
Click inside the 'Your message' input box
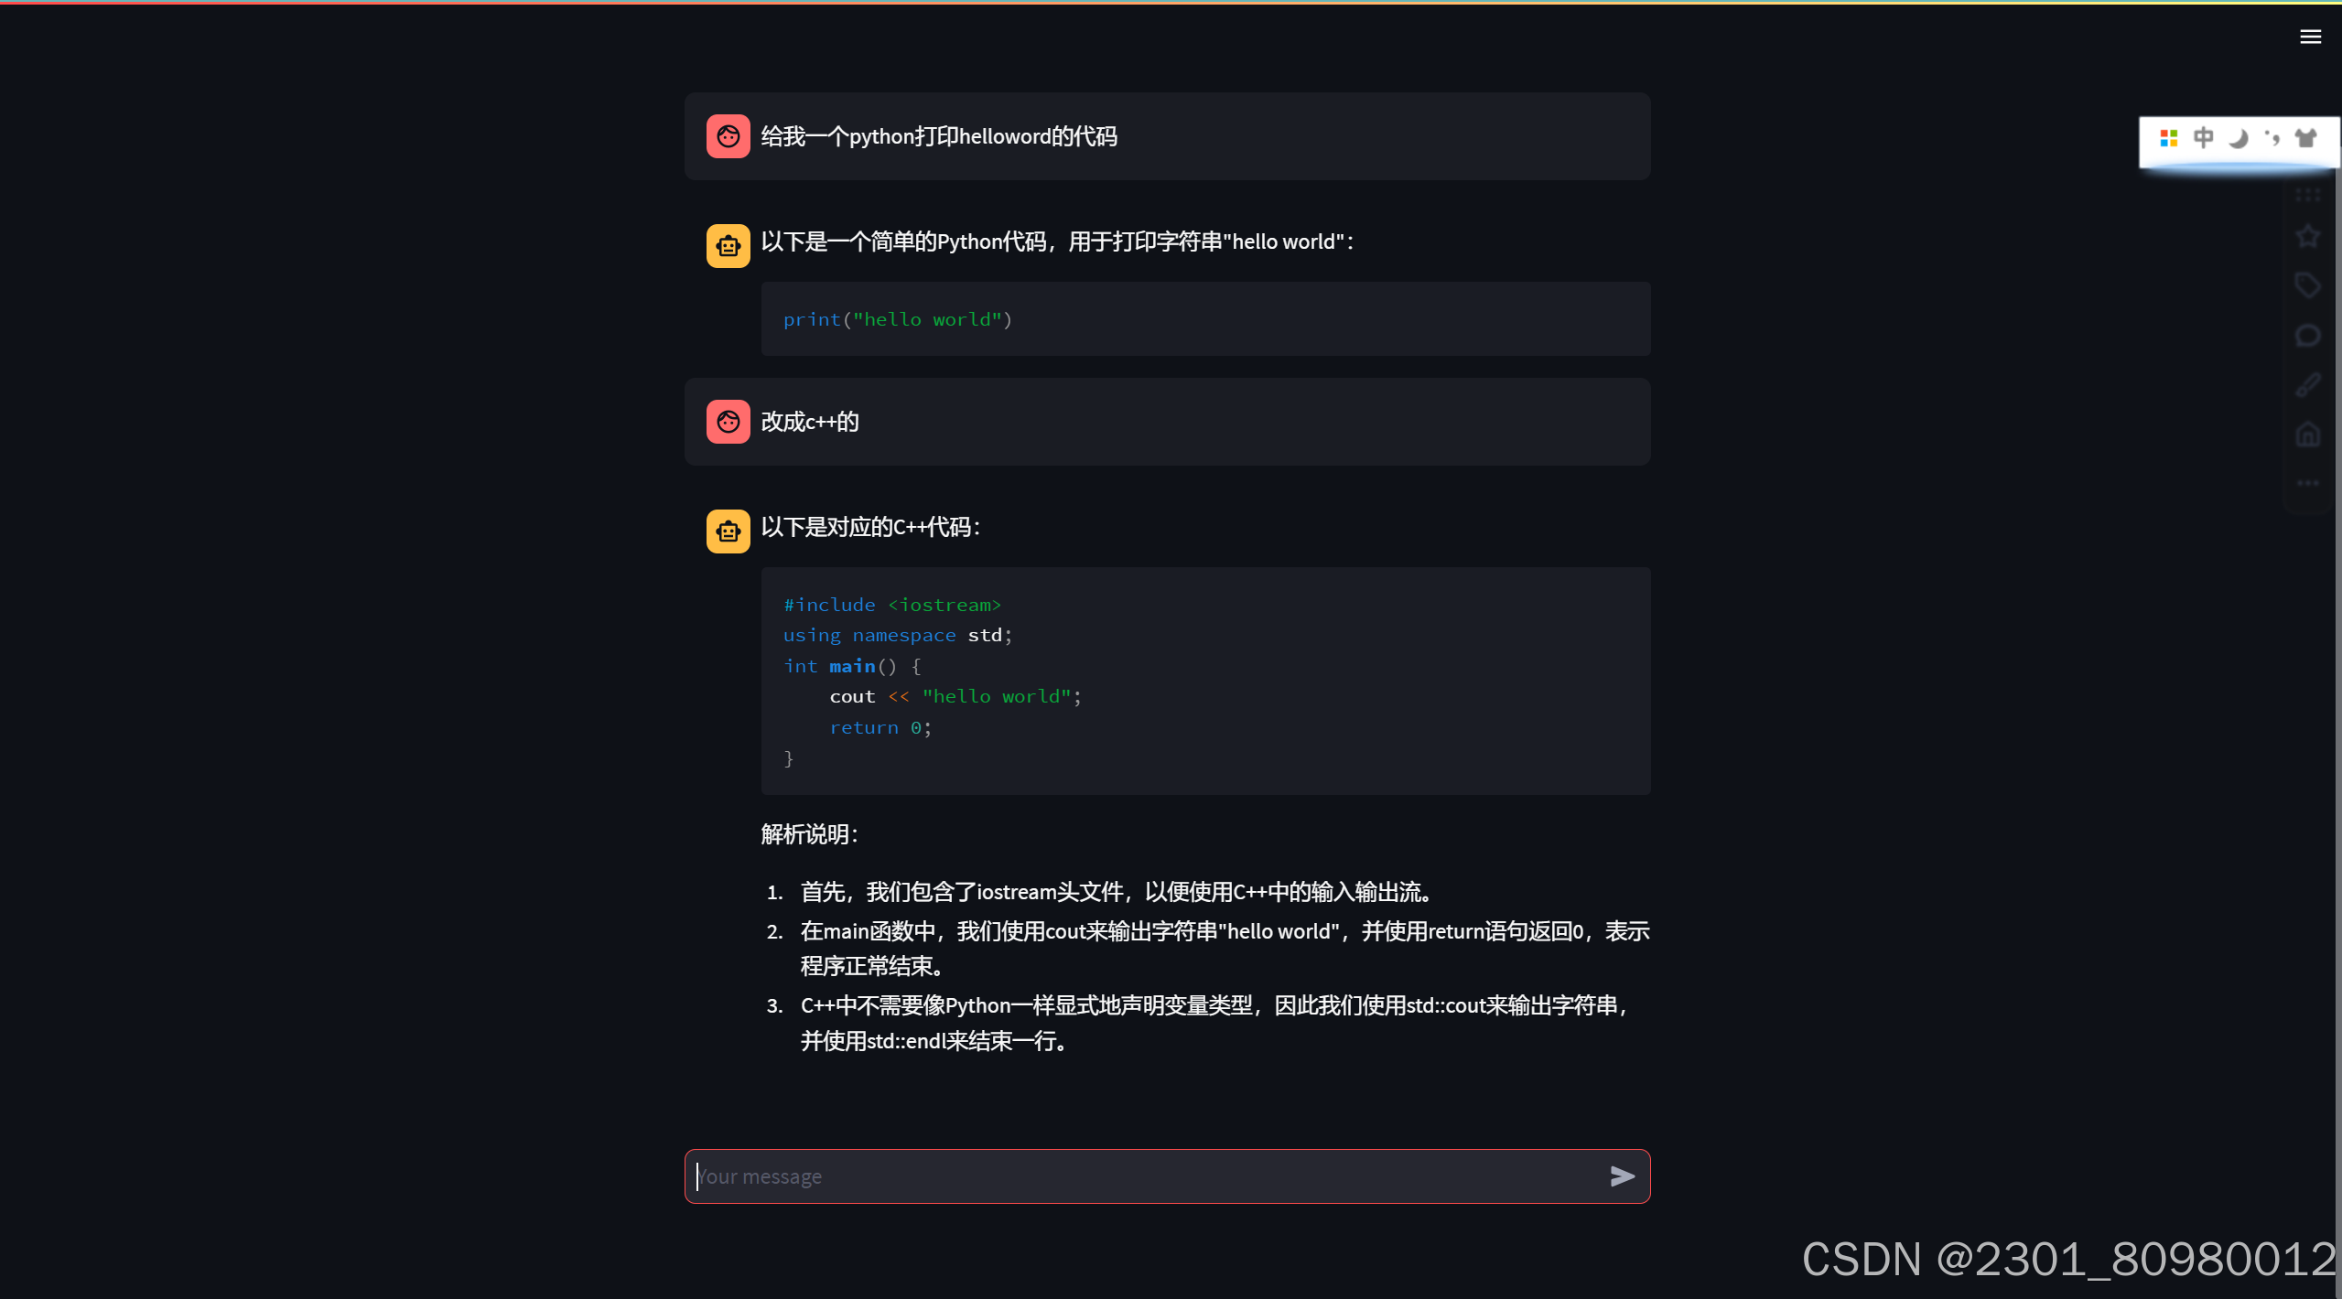[x=1098, y=1176]
